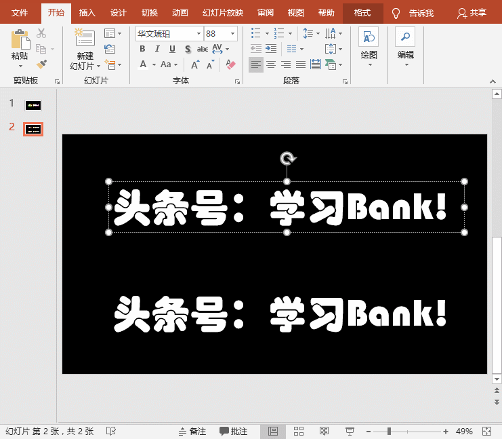Expand the 新建幻灯片 dropdown arrow
This screenshot has height=439, width=502.
tap(98, 66)
